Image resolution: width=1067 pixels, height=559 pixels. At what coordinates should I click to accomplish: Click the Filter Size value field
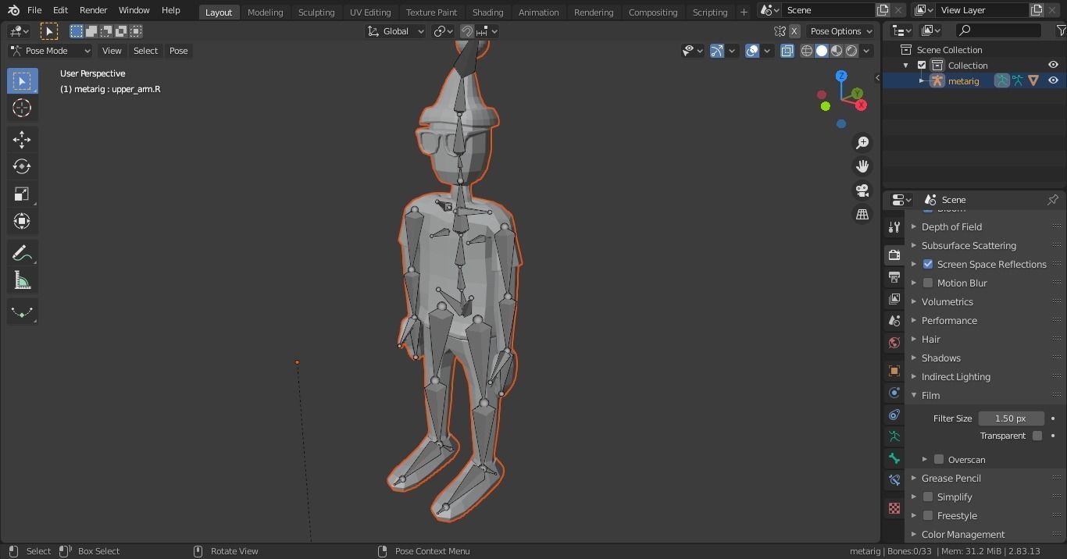click(x=1011, y=418)
